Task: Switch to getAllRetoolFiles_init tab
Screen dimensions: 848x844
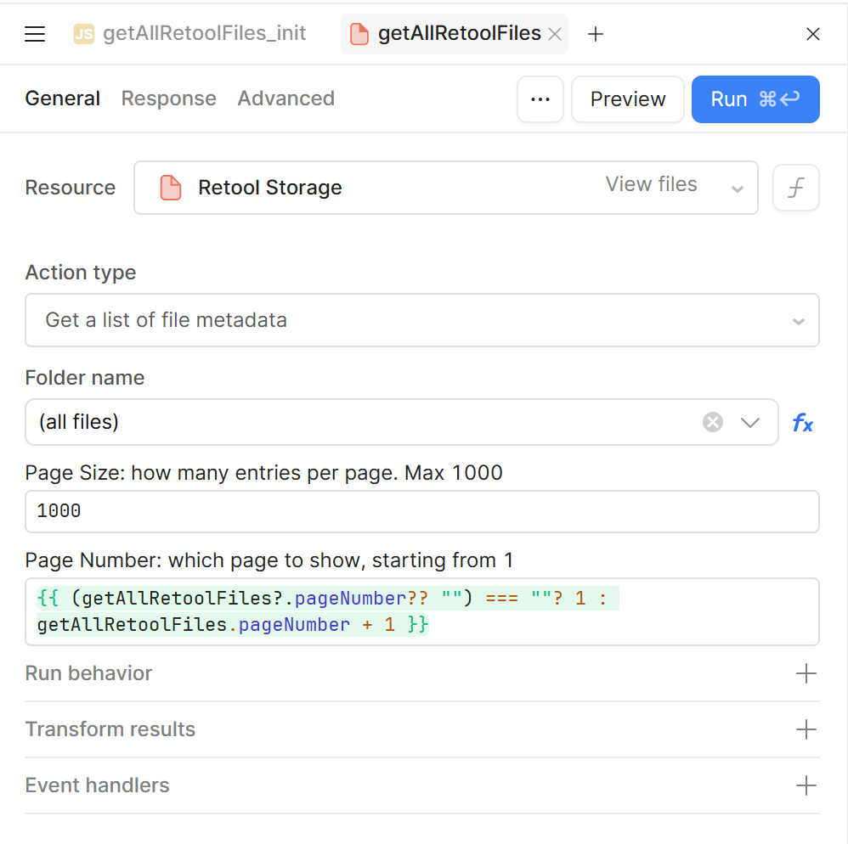Action: [189, 33]
